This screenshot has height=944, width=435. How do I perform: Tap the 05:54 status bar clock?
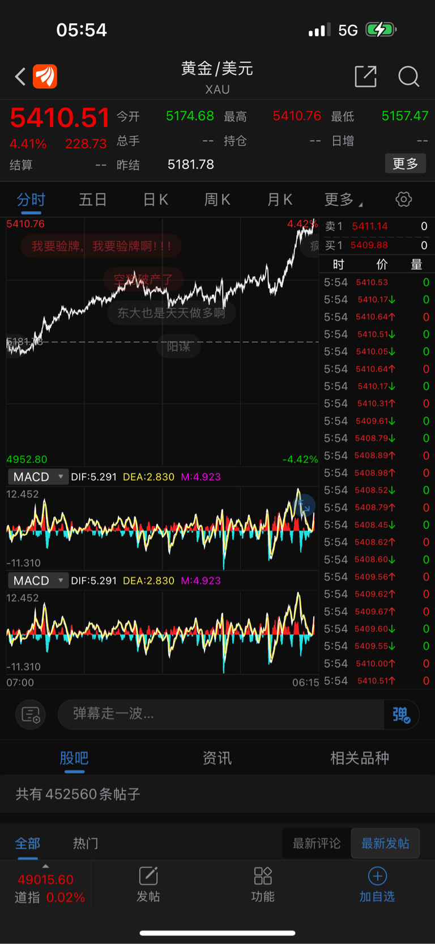pos(82,29)
